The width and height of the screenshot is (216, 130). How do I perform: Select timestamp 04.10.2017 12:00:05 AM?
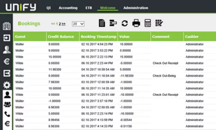click(x=98, y=107)
